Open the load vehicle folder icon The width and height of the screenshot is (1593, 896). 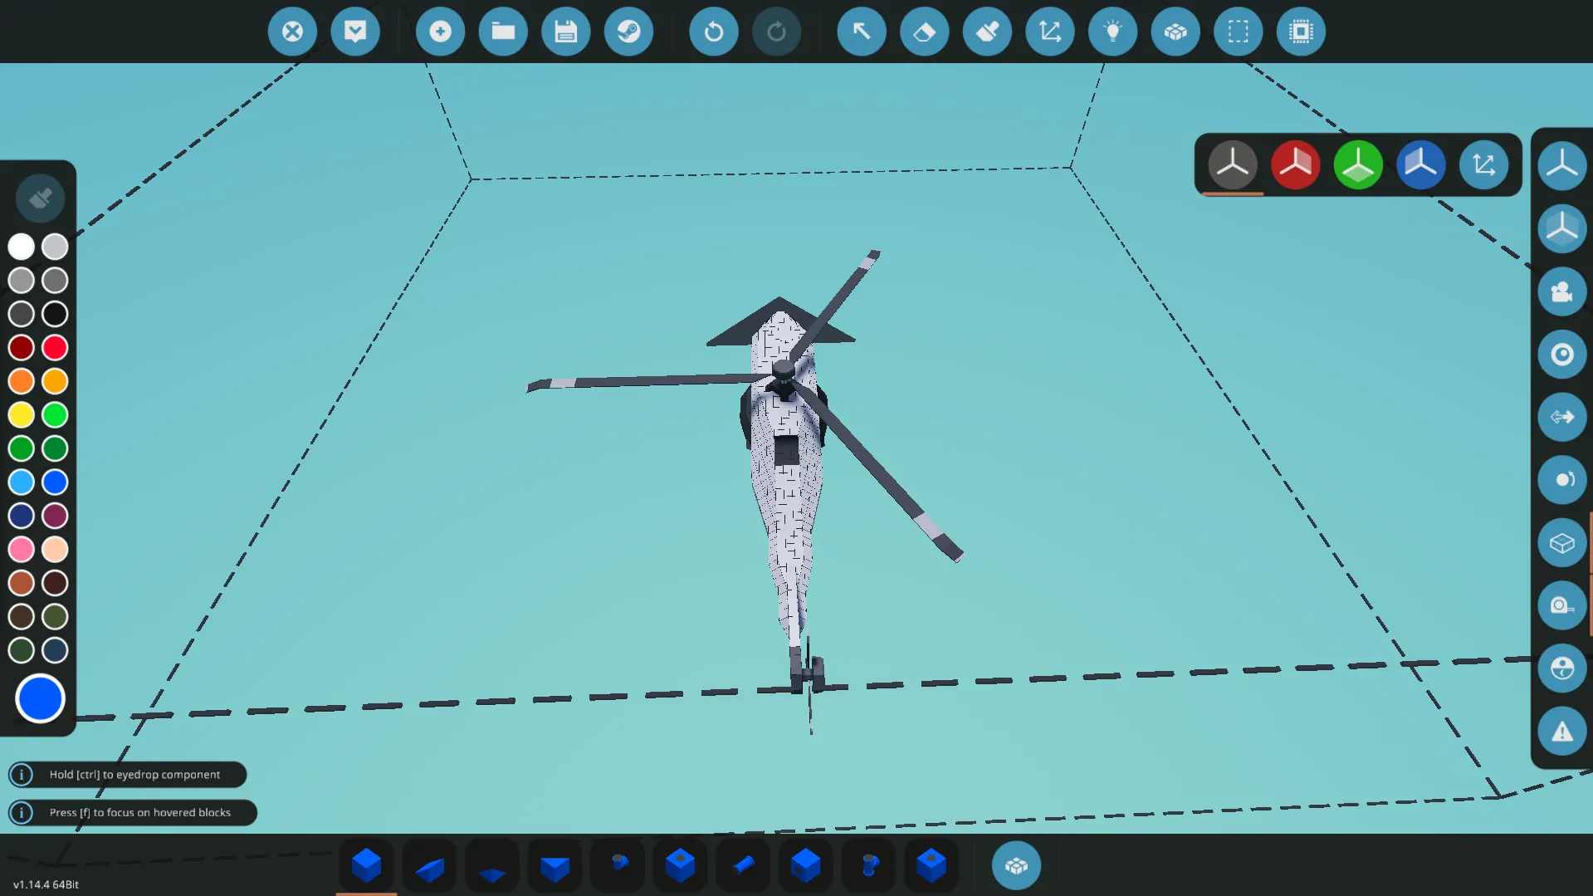pyautogui.click(x=503, y=32)
